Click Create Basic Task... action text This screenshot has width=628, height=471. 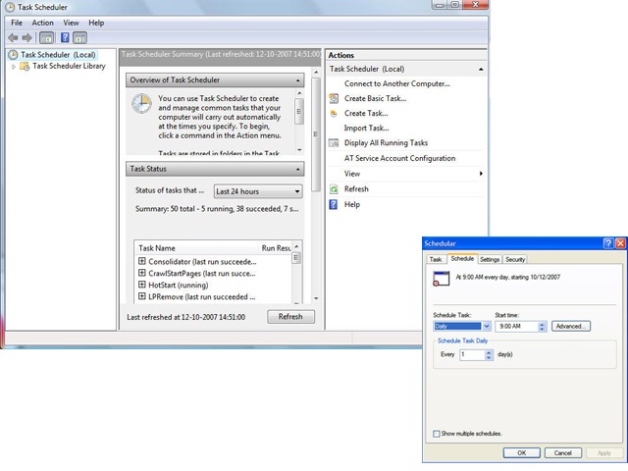pos(375,98)
